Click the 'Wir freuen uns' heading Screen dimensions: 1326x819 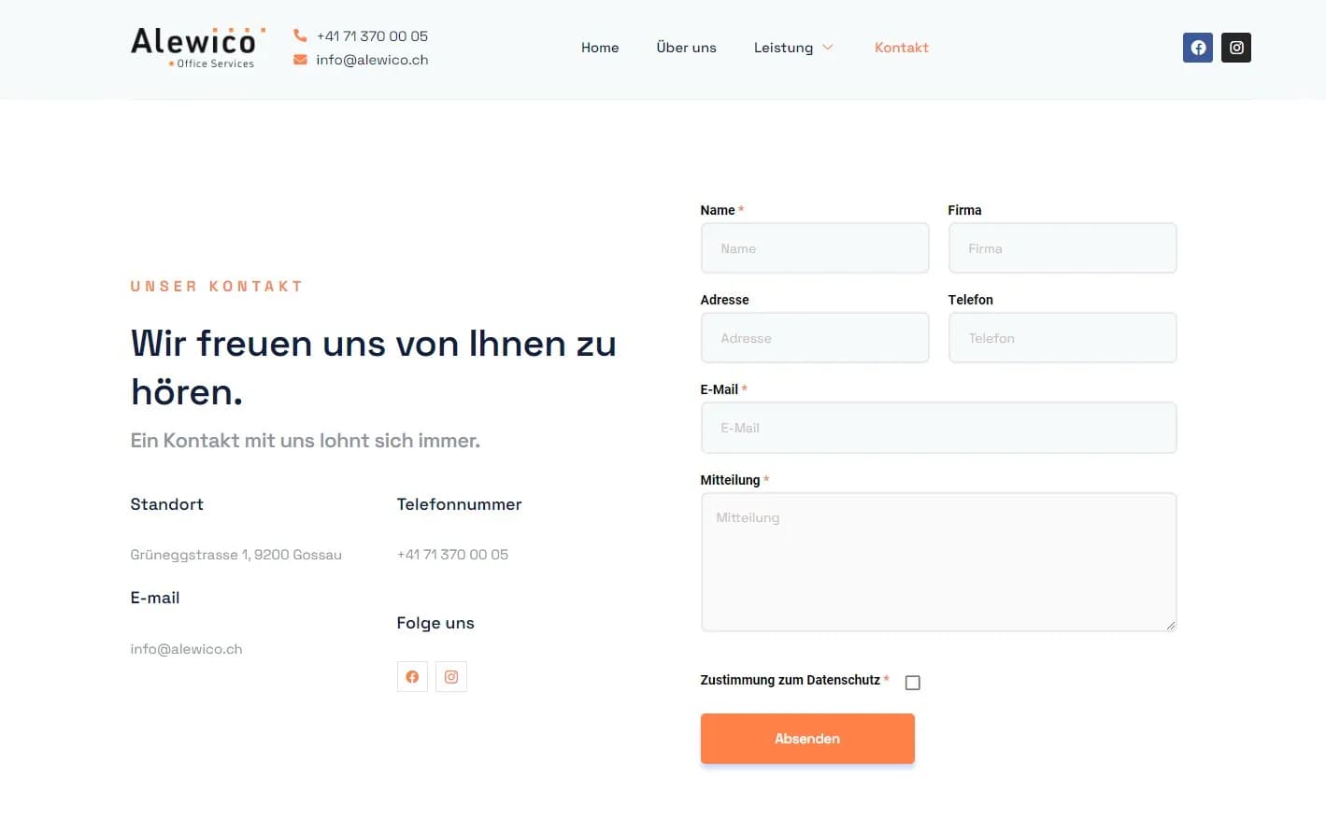coord(374,368)
